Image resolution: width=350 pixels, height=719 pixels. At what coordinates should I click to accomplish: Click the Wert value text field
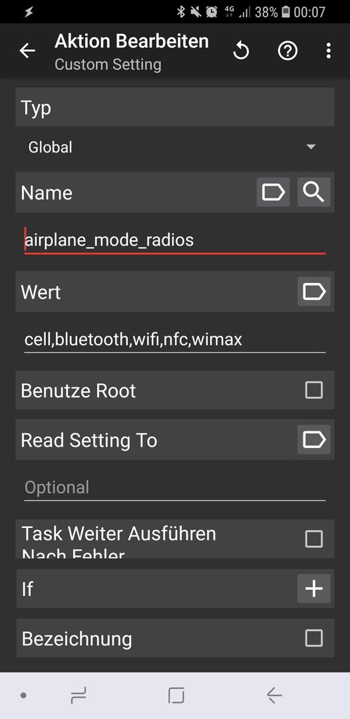(175, 340)
